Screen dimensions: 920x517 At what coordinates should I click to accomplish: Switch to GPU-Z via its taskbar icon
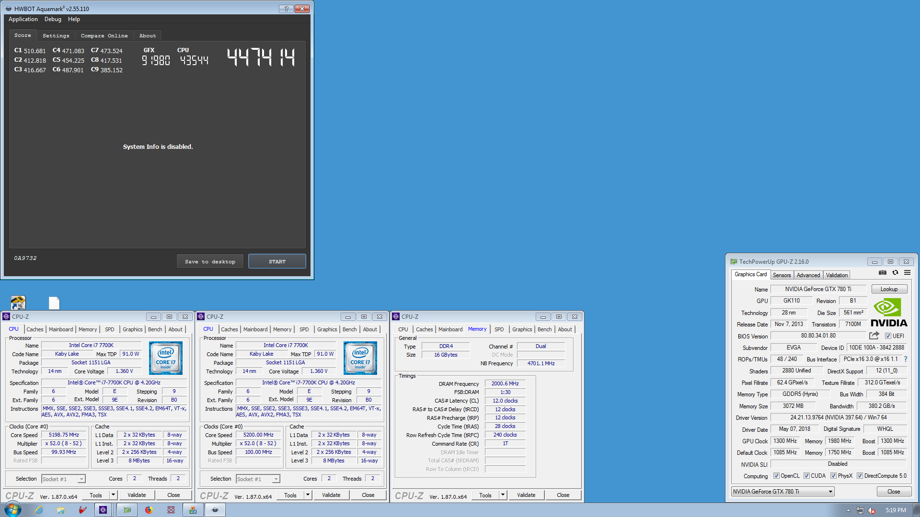[127, 510]
